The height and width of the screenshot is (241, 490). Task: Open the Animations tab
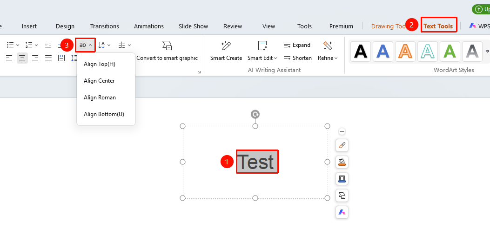click(x=149, y=26)
